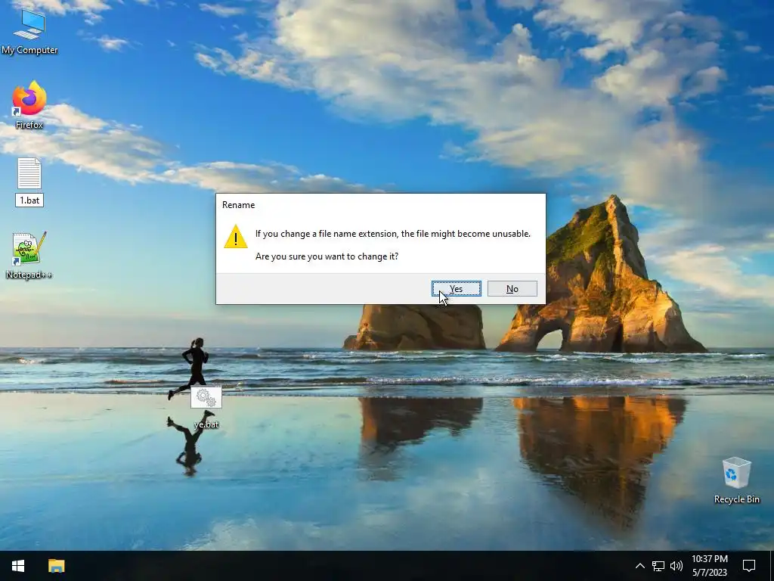Confirm the rename by clicking Yes

coord(456,288)
